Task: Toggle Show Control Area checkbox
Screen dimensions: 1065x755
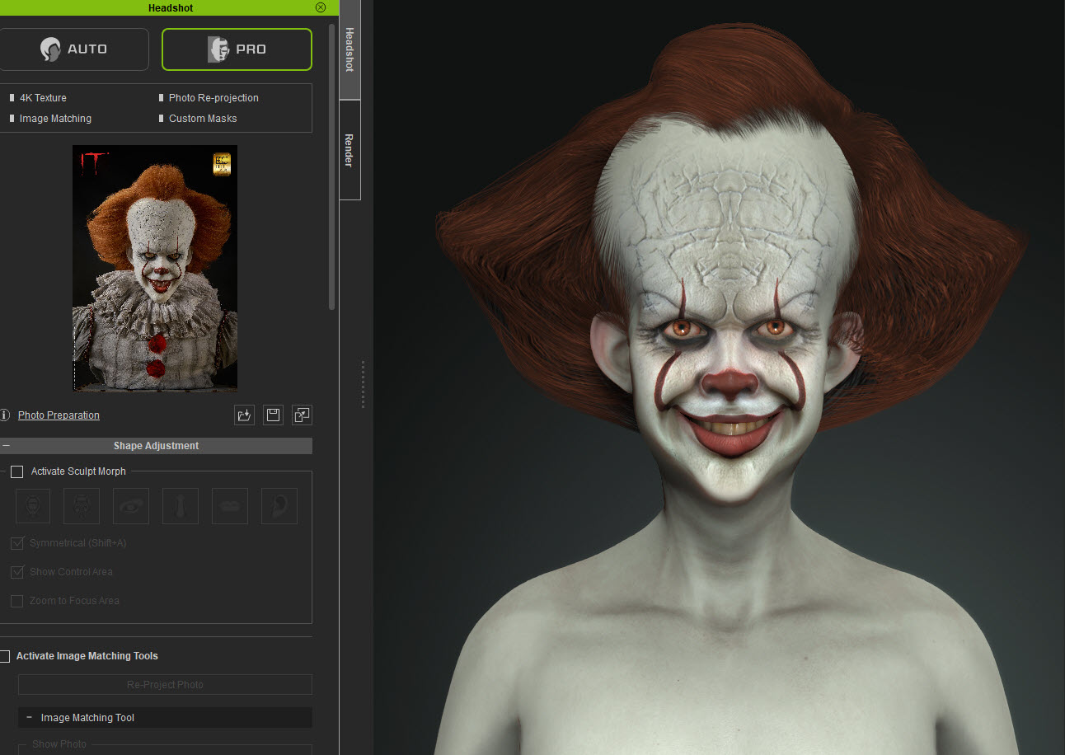Action: [16, 572]
